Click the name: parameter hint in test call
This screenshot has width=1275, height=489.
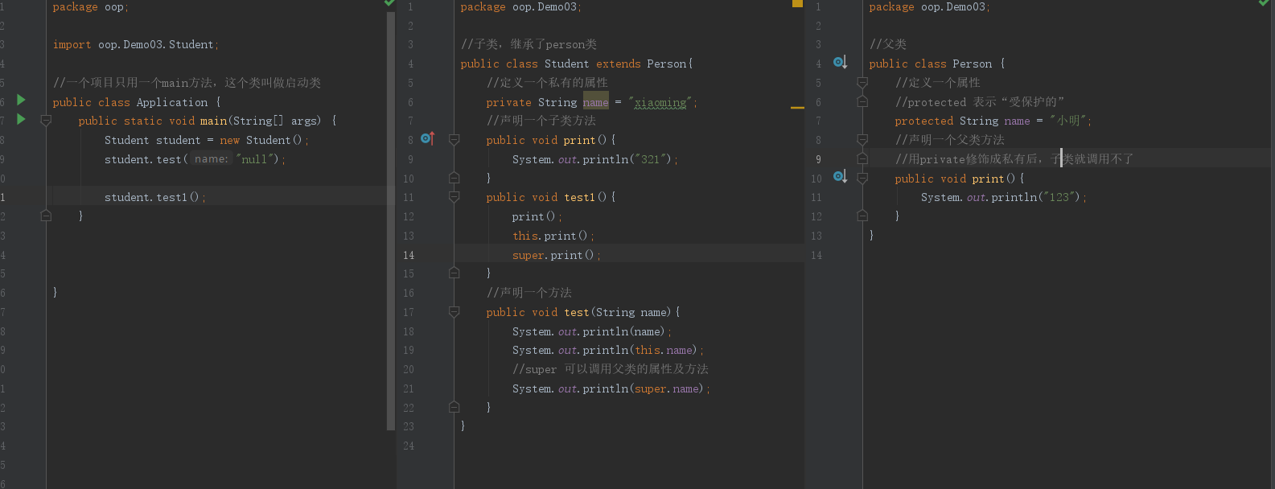point(212,159)
